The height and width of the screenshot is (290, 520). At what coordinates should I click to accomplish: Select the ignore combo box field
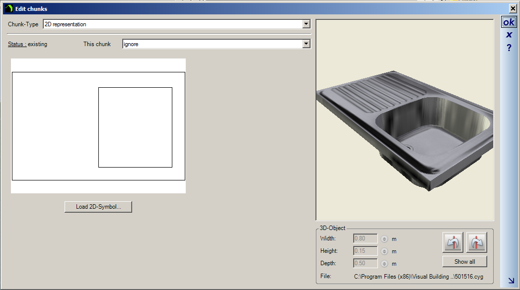pyautogui.click(x=216, y=44)
